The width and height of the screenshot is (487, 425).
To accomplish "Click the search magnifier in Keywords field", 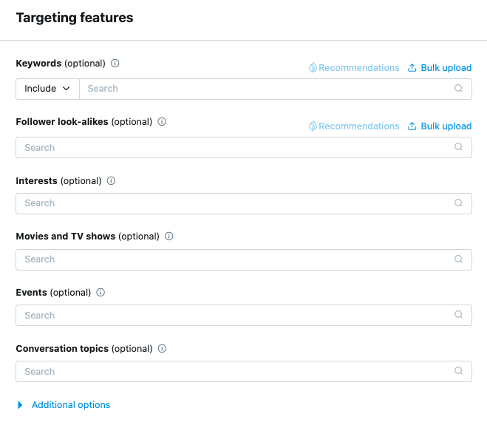I will coord(459,89).
